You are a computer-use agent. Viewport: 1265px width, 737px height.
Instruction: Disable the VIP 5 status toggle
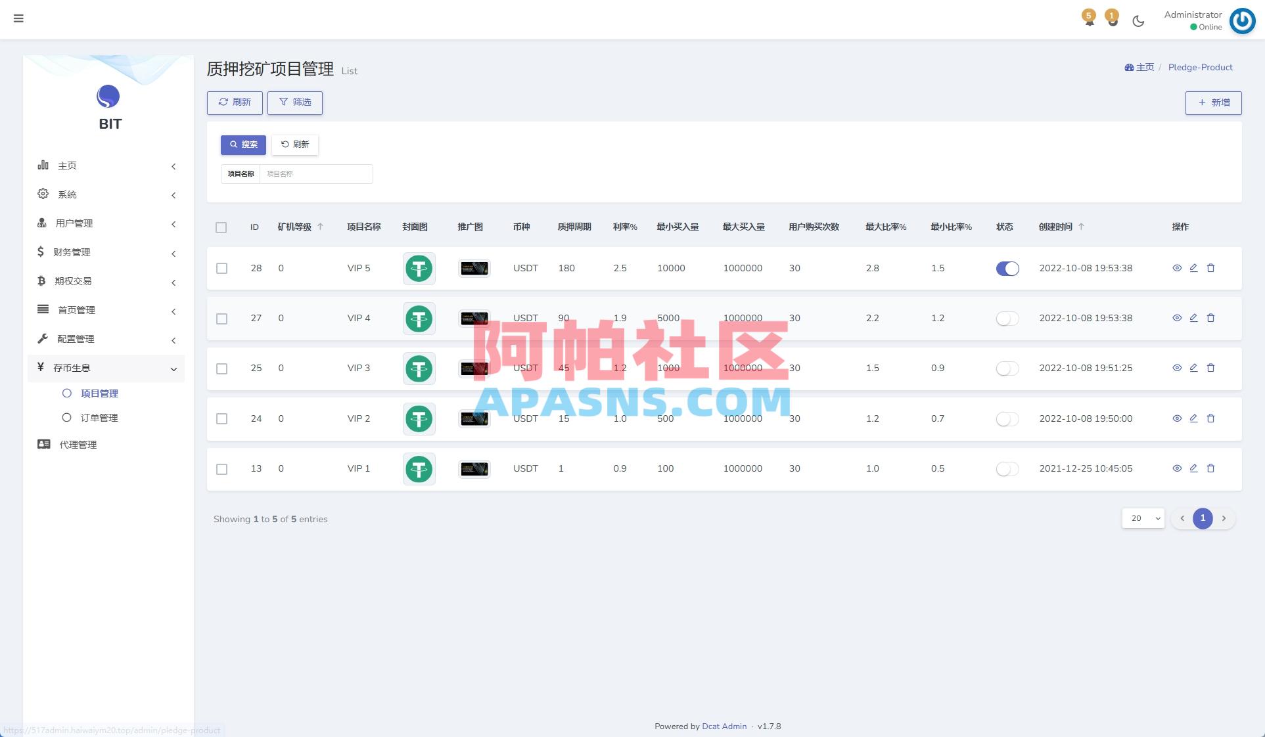pyautogui.click(x=1007, y=268)
